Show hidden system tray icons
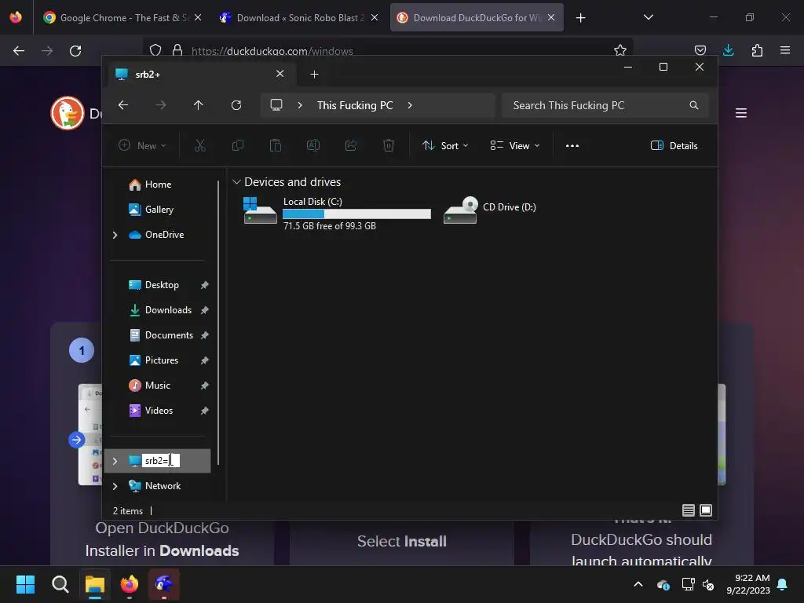Image resolution: width=804 pixels, height=603 pixels. (638, 584)
